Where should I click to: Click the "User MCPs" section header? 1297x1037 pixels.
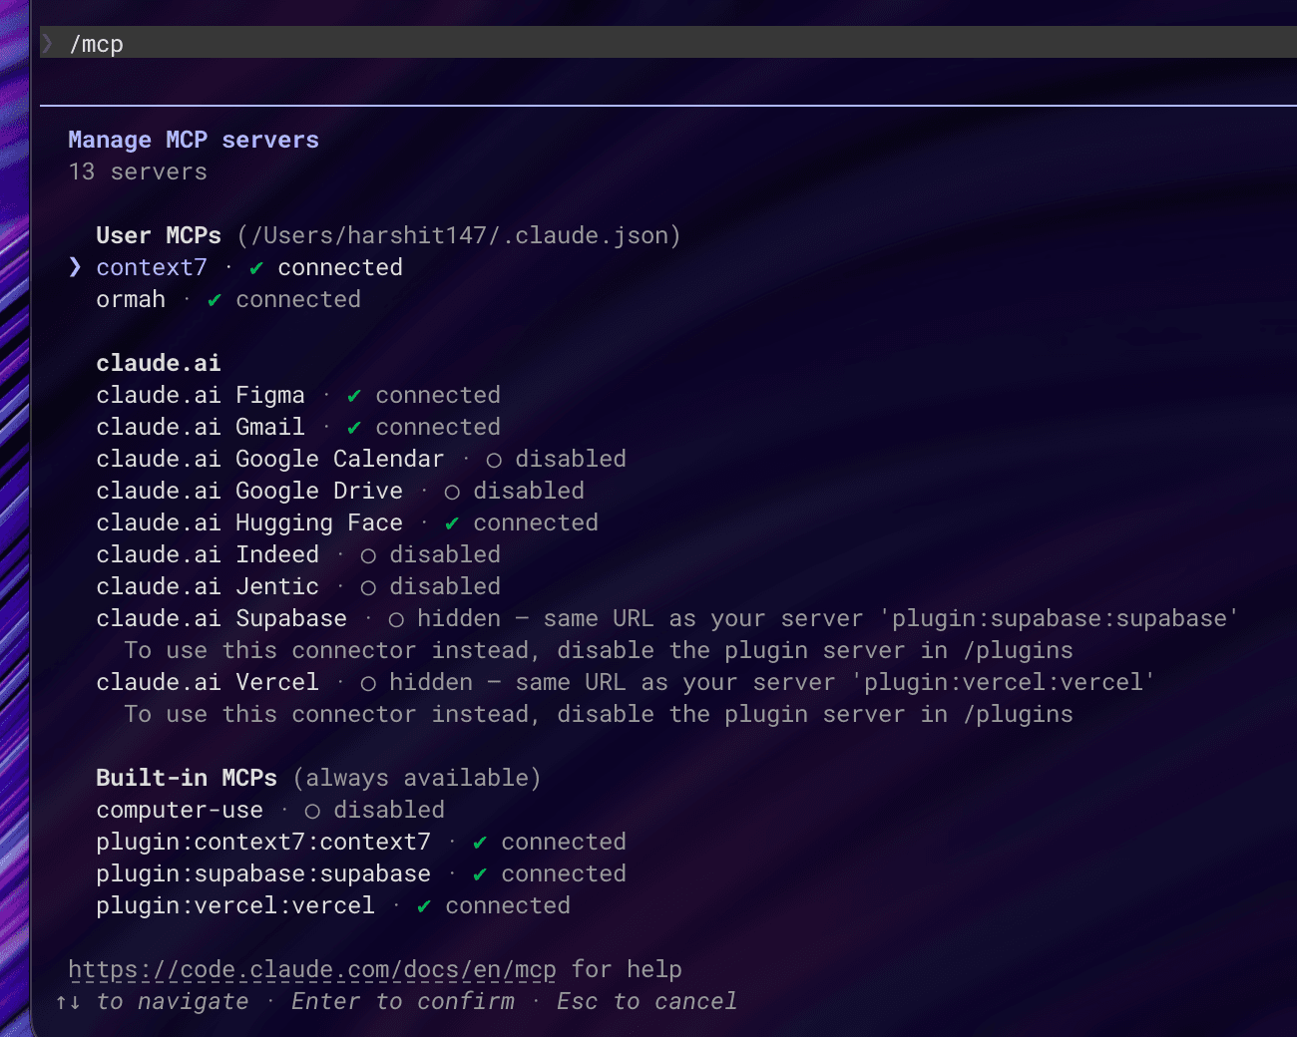(x=159, y=235)
